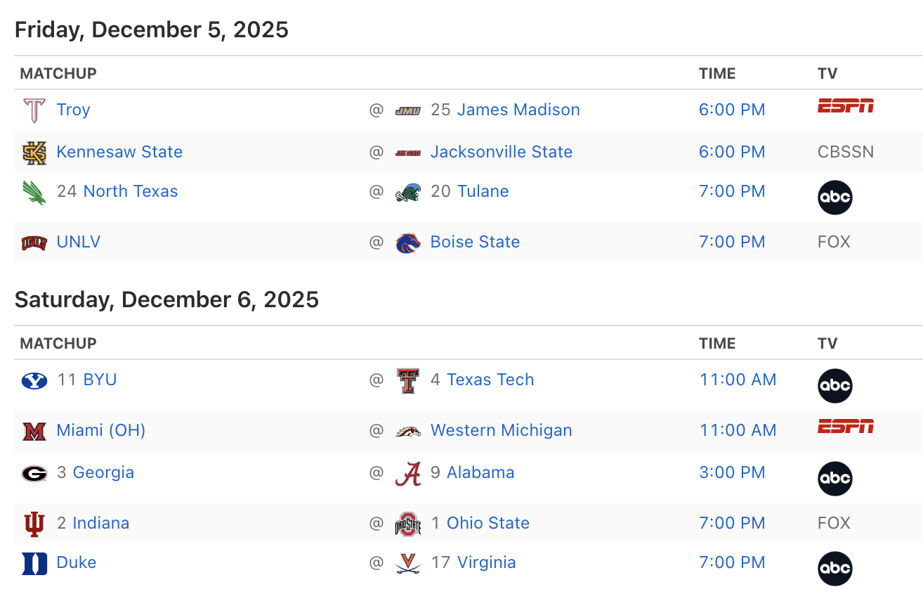
Task: Open the Miami (OH) team page
Action: coord(100,431)
